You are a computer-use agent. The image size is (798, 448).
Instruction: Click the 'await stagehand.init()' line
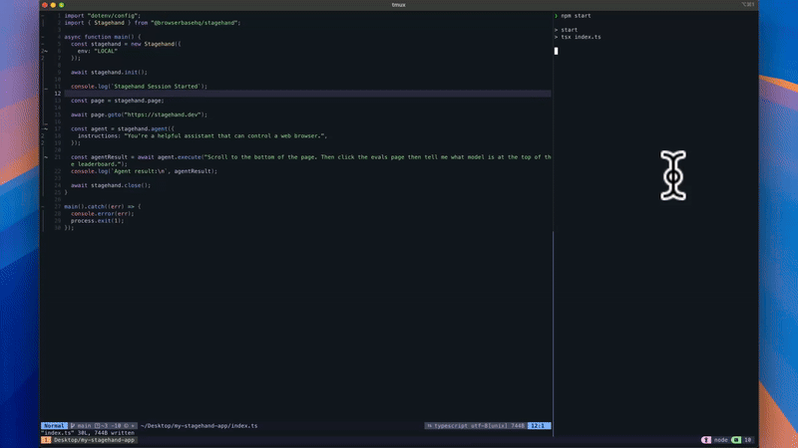click(x=109, y=73)
